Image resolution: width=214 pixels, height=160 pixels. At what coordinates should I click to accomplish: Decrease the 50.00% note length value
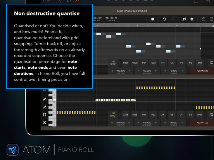click(x=138, y=123)
